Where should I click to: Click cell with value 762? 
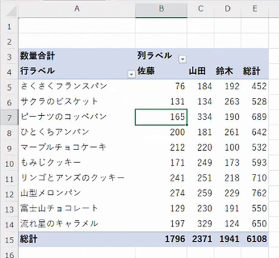(255, 193)
